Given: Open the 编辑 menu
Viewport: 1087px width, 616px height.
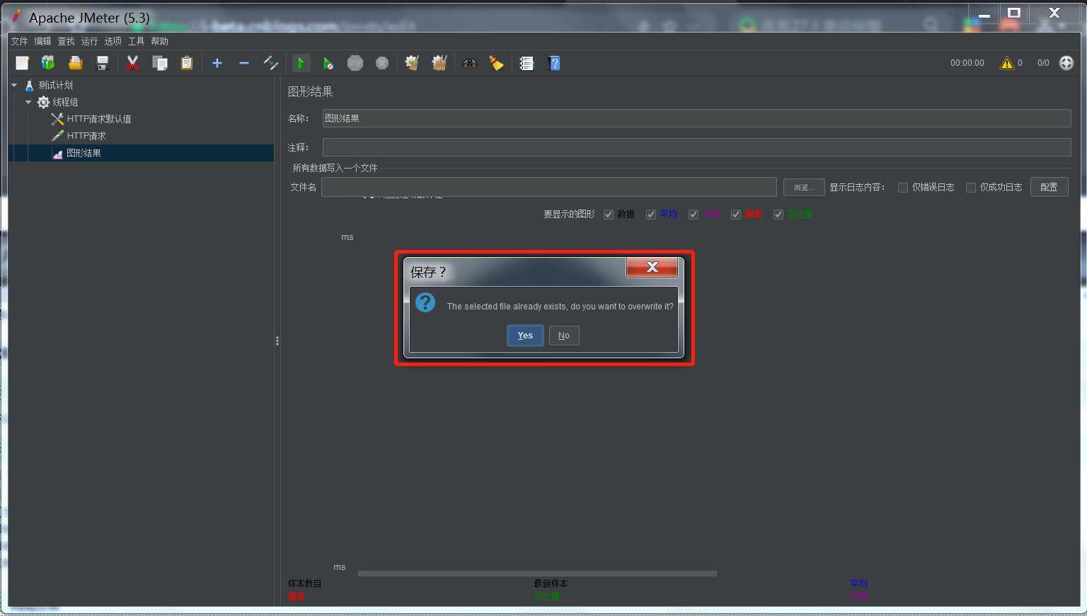Looking at the screenshot, I should pyautogui.click(x=42, y=41).
